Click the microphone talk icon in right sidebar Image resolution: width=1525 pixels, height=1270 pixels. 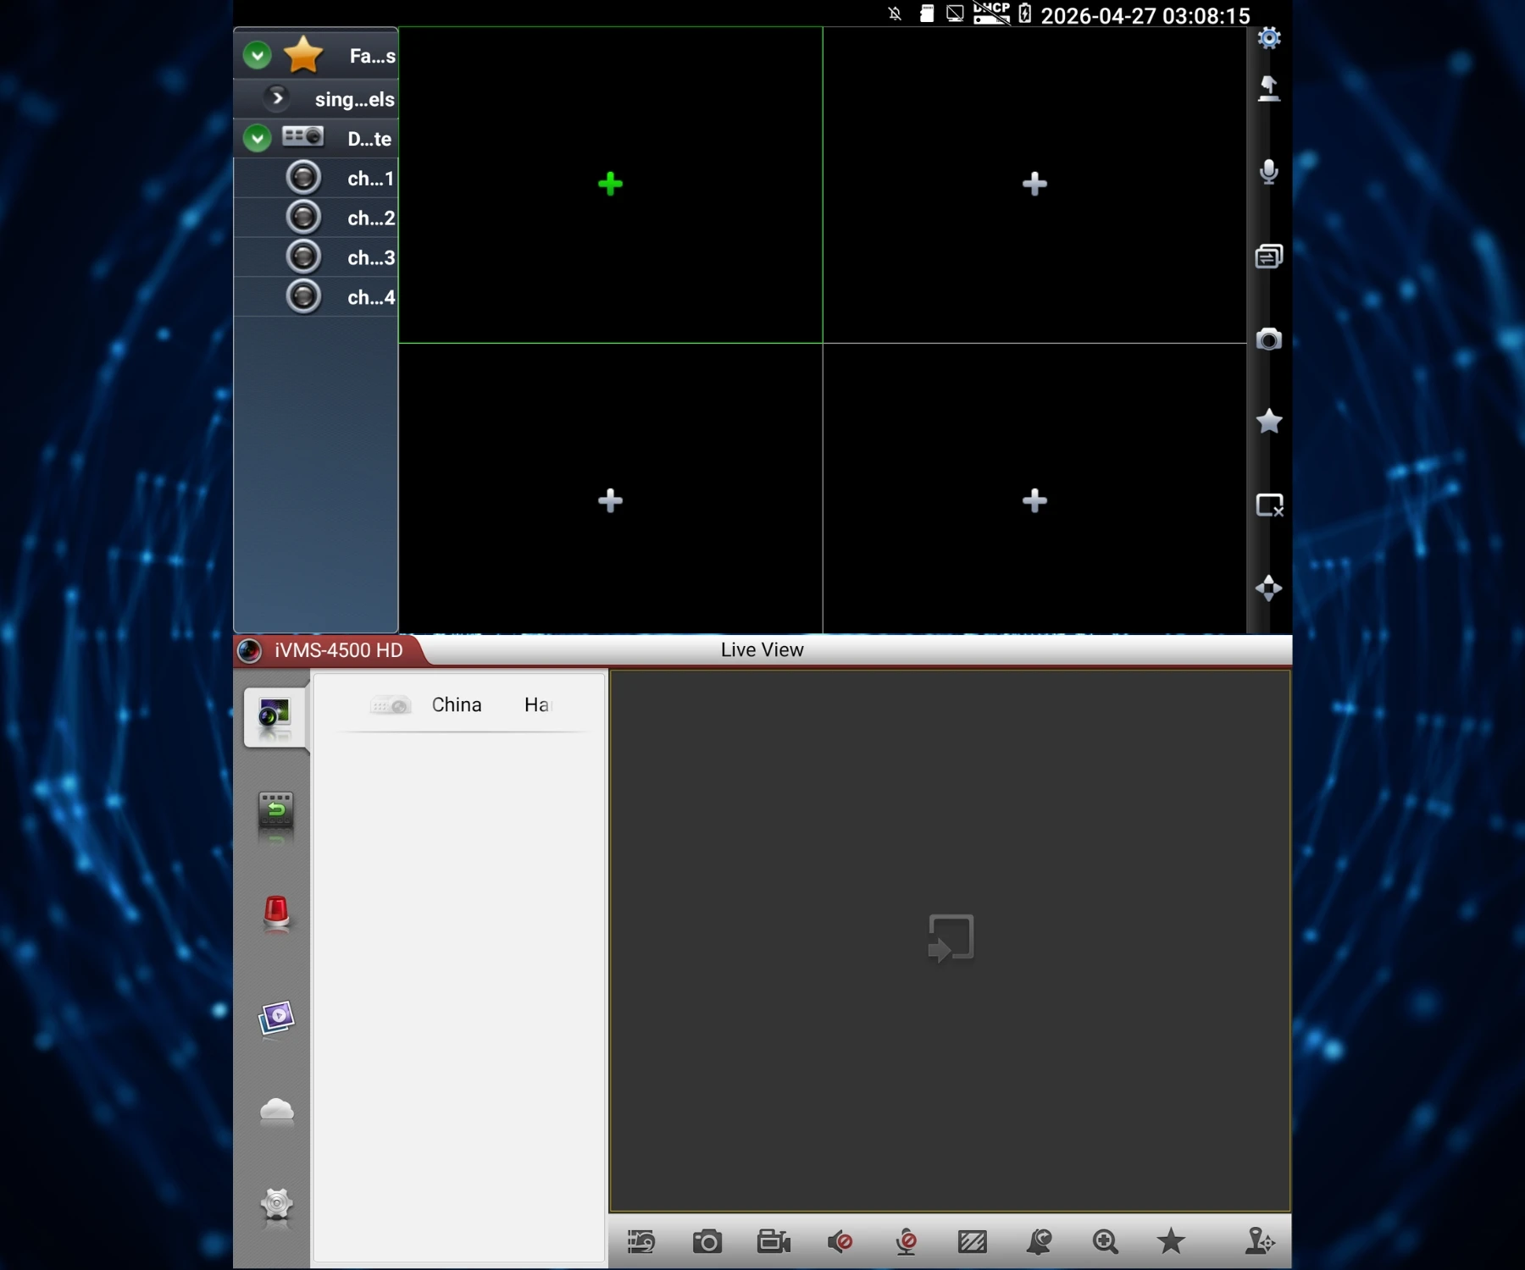click(1268, 172)
